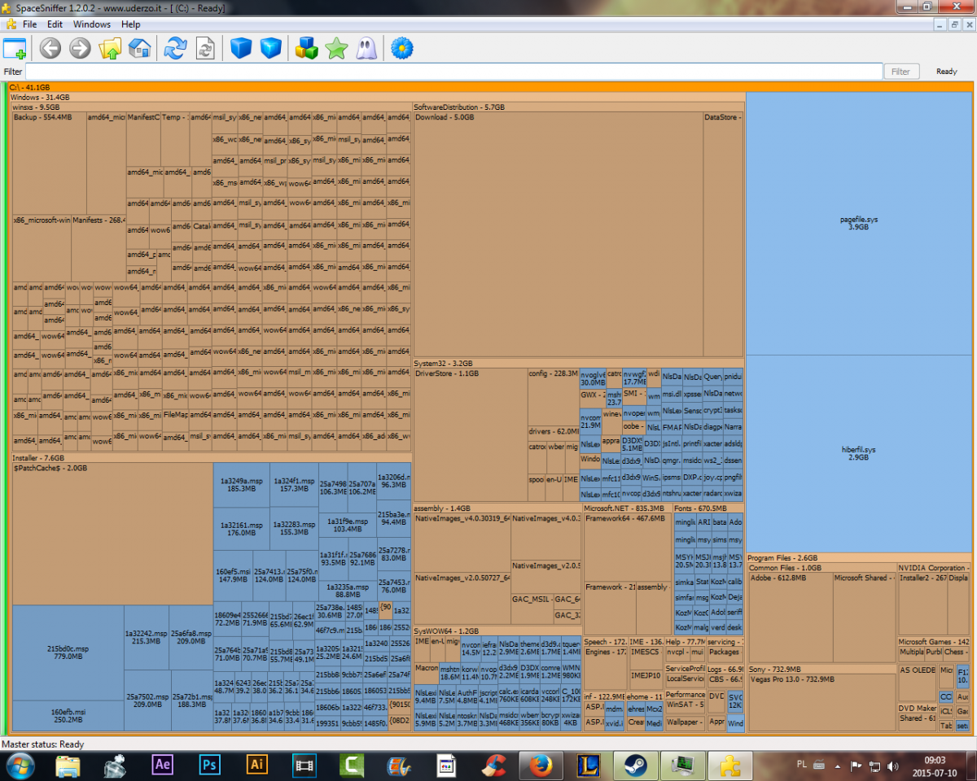Select the Windows - 31.4GB folder header
The image size is (977, 781).
(x=378, y=97)
